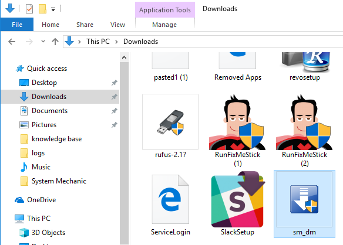The height and width of the screenshot is (245, 343).
Task: Open Music in the navigation pane
Action: coord(41,167)
